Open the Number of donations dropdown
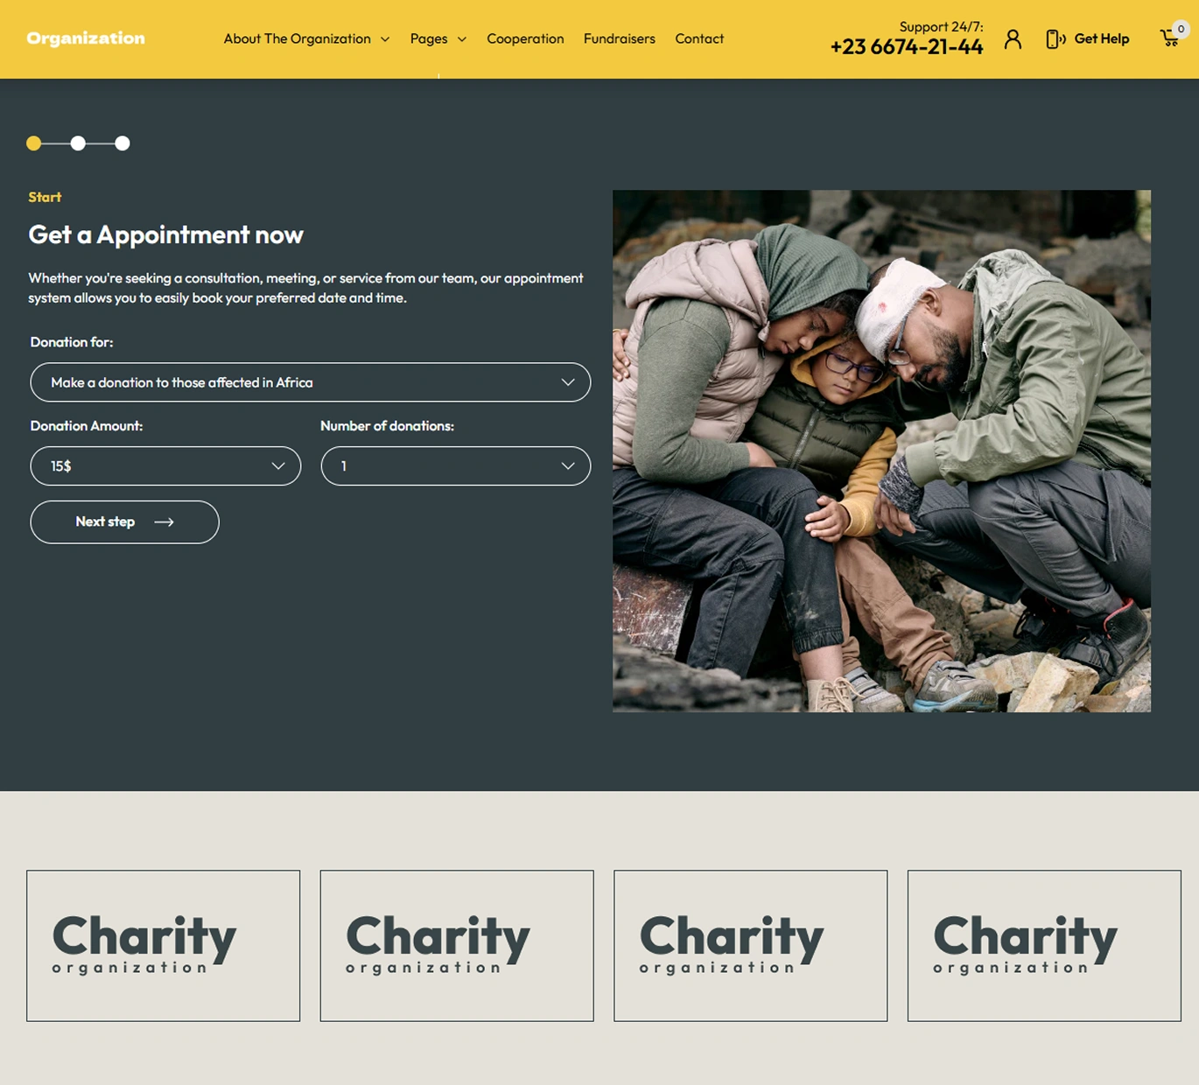This screenshot has width=1199, height=1085. point(456,466)
